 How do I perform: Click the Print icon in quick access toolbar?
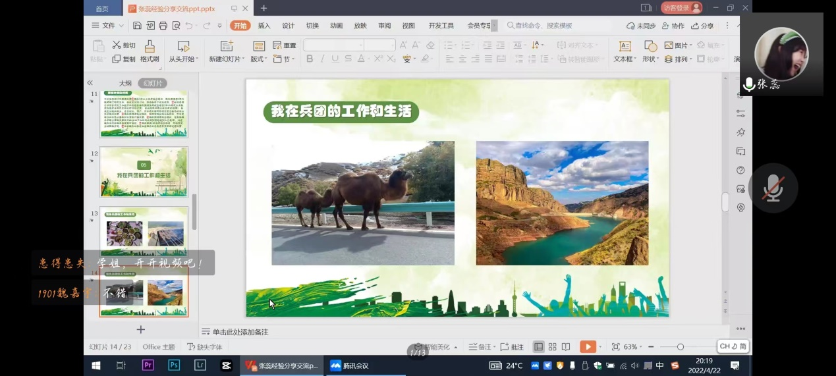tap(163, 26)
